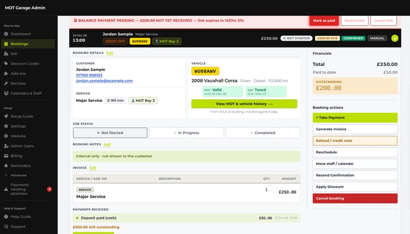Set job status to In Progress
Screen dimensions: 410x234
pos(187,133)
